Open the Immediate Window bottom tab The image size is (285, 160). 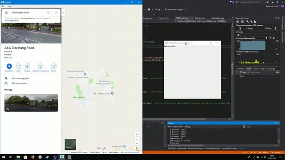[x=229, y=148]
